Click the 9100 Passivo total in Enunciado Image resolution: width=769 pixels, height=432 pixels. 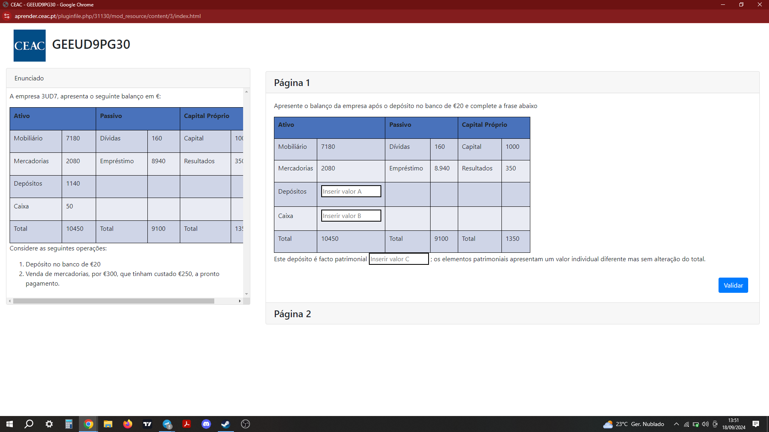[158, 229]
